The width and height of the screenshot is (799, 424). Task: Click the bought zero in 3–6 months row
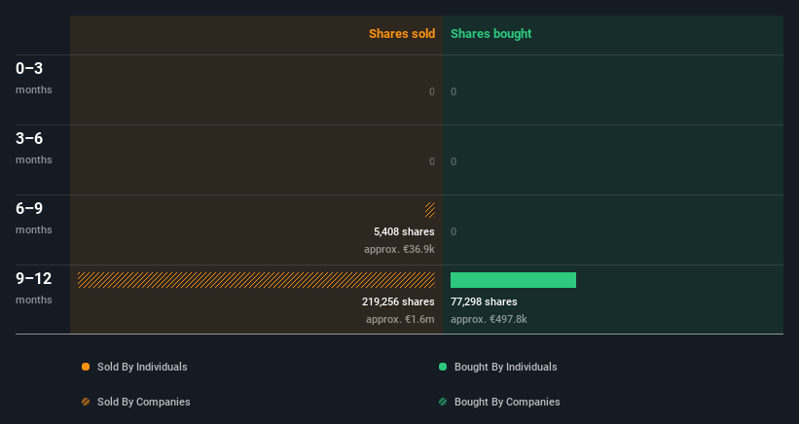(454, 161)
